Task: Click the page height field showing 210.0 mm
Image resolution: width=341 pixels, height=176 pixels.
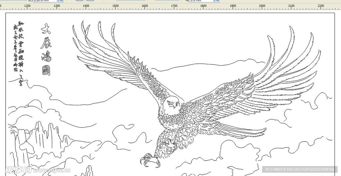Action: click(45, 1)
